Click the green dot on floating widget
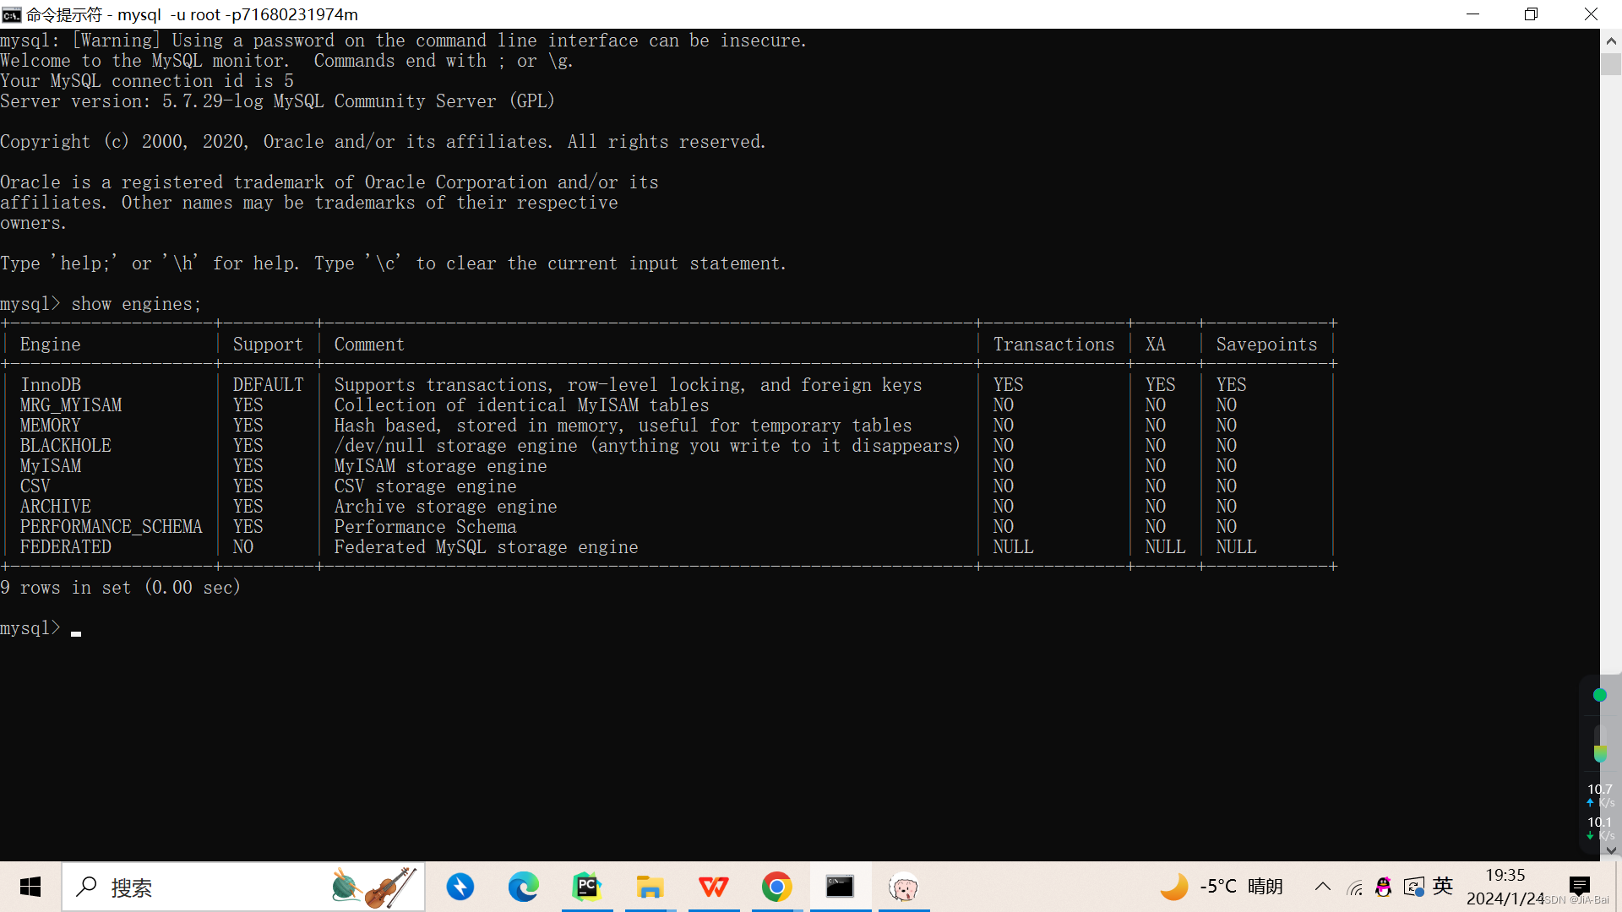 point(1599,695)
